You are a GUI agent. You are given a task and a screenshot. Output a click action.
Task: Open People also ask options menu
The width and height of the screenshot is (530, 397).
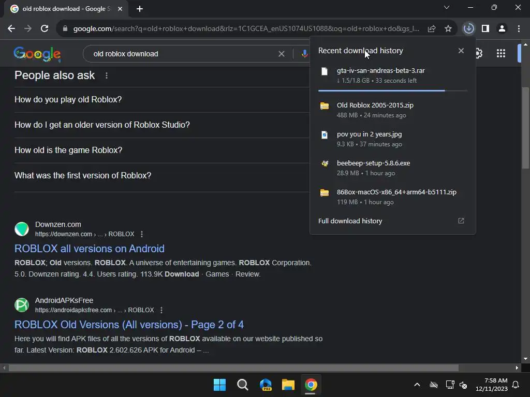coord(107,75)
